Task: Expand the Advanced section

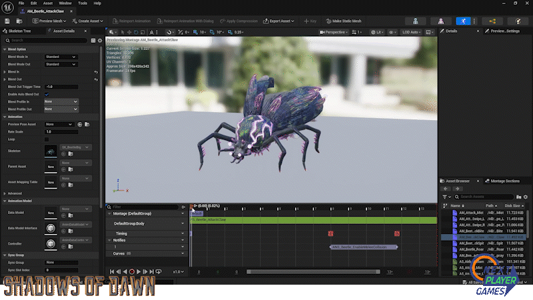Action: pyautogui.click(x=13, y=193)
